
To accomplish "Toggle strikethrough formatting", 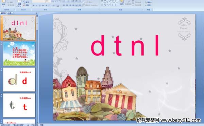I will click(x=43, y=5).
